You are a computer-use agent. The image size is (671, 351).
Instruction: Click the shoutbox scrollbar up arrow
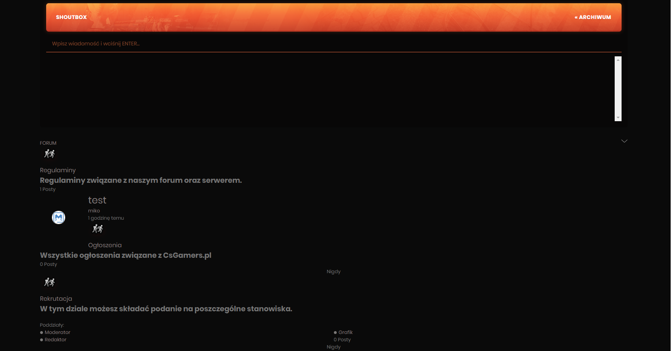click(x=618, y=60)
